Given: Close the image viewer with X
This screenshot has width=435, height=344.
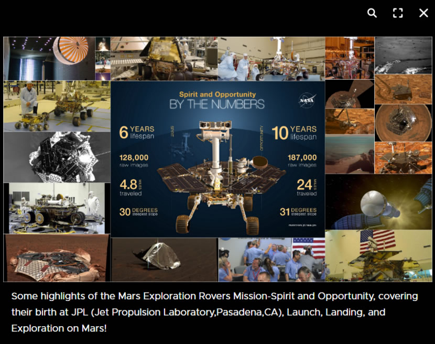Looking at the screenshot, I should pyautogui.click(x=423, y=13).
